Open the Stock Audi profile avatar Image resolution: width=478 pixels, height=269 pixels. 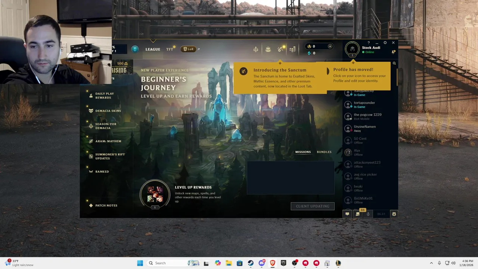click(x=352, y=49)
